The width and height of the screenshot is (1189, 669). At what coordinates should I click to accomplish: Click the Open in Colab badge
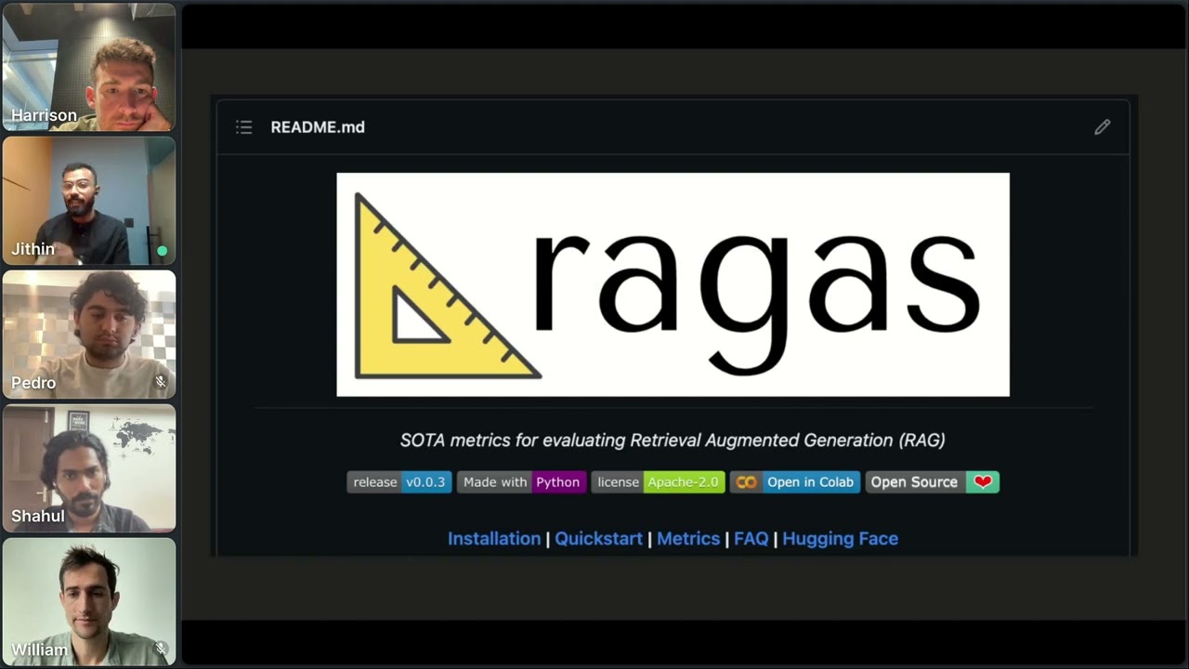coord(795,482)
